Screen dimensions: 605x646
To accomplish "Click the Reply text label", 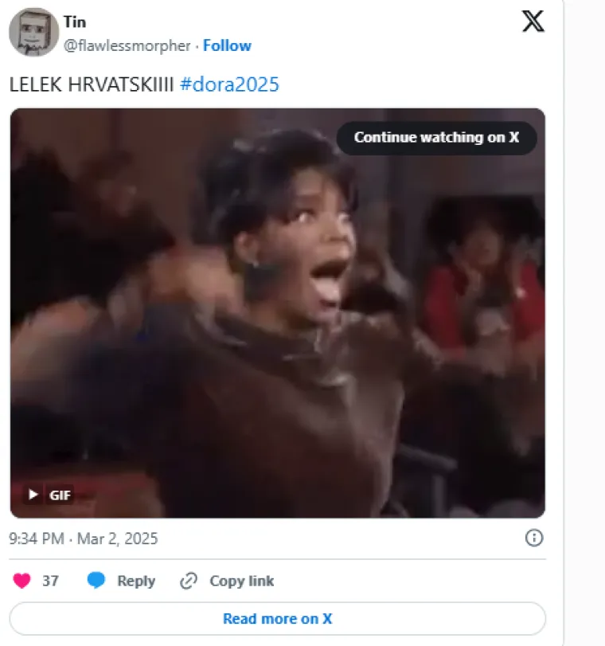I will click(136, 581).
